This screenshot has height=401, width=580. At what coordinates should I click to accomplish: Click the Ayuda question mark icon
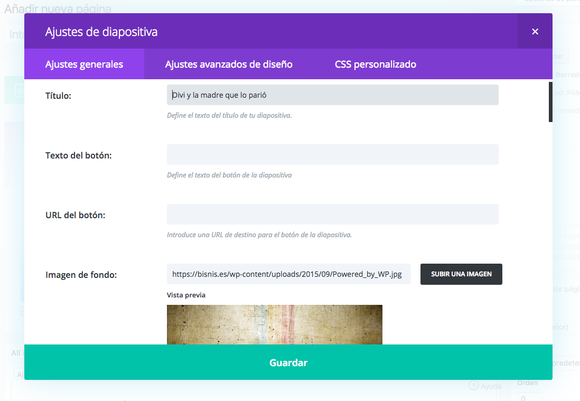[x=473, y=386]
